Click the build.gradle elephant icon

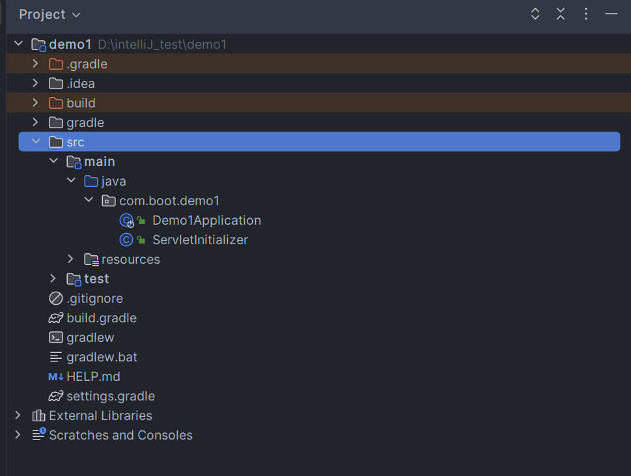pyautogui.click(x=55, y=318)
